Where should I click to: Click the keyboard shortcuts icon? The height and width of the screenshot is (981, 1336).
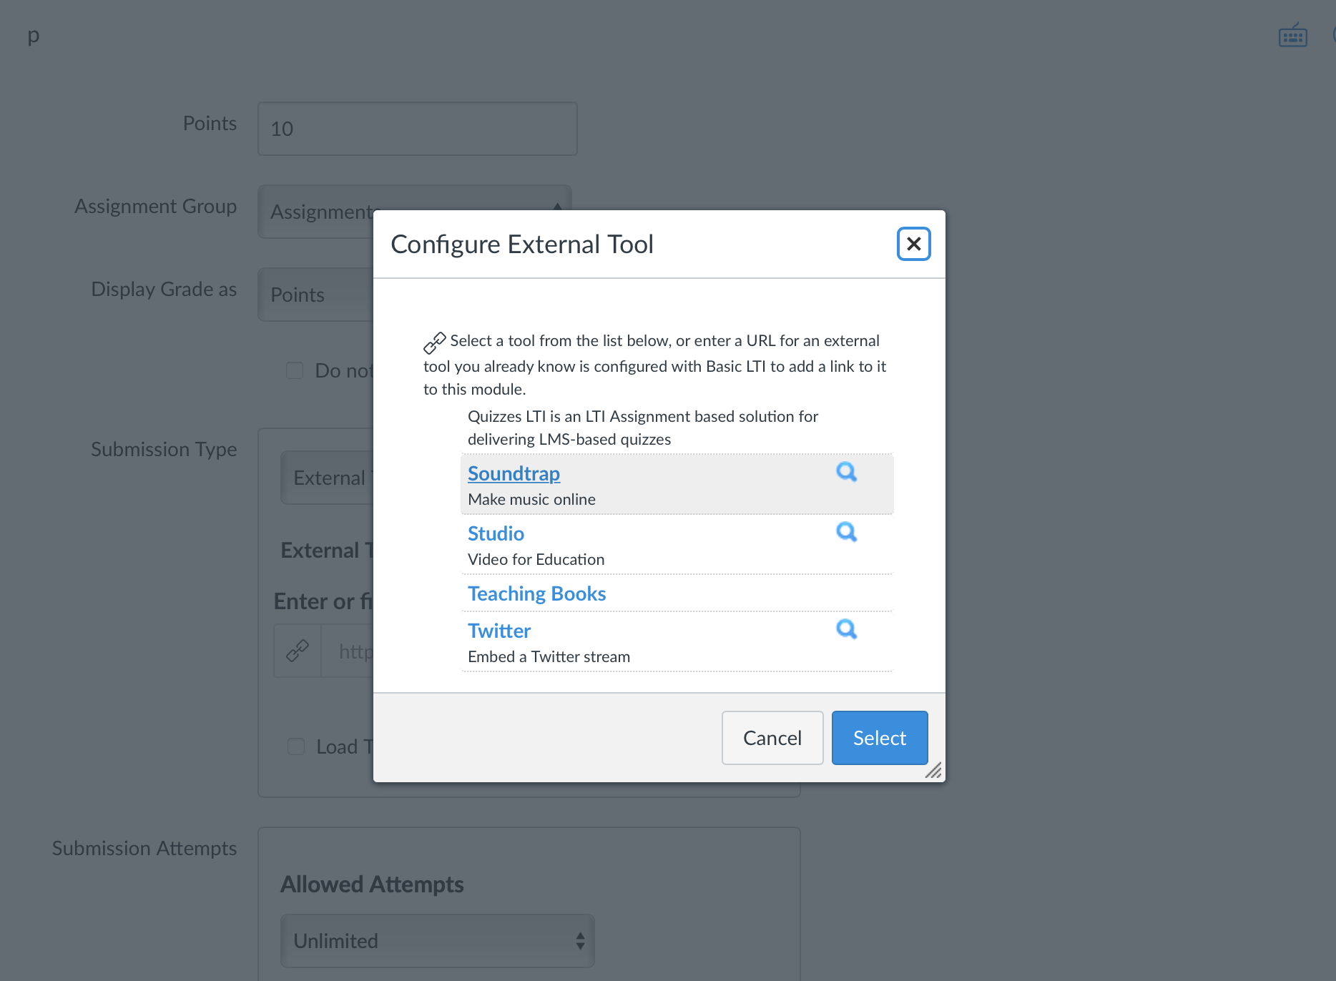[x=1292, y=36]
